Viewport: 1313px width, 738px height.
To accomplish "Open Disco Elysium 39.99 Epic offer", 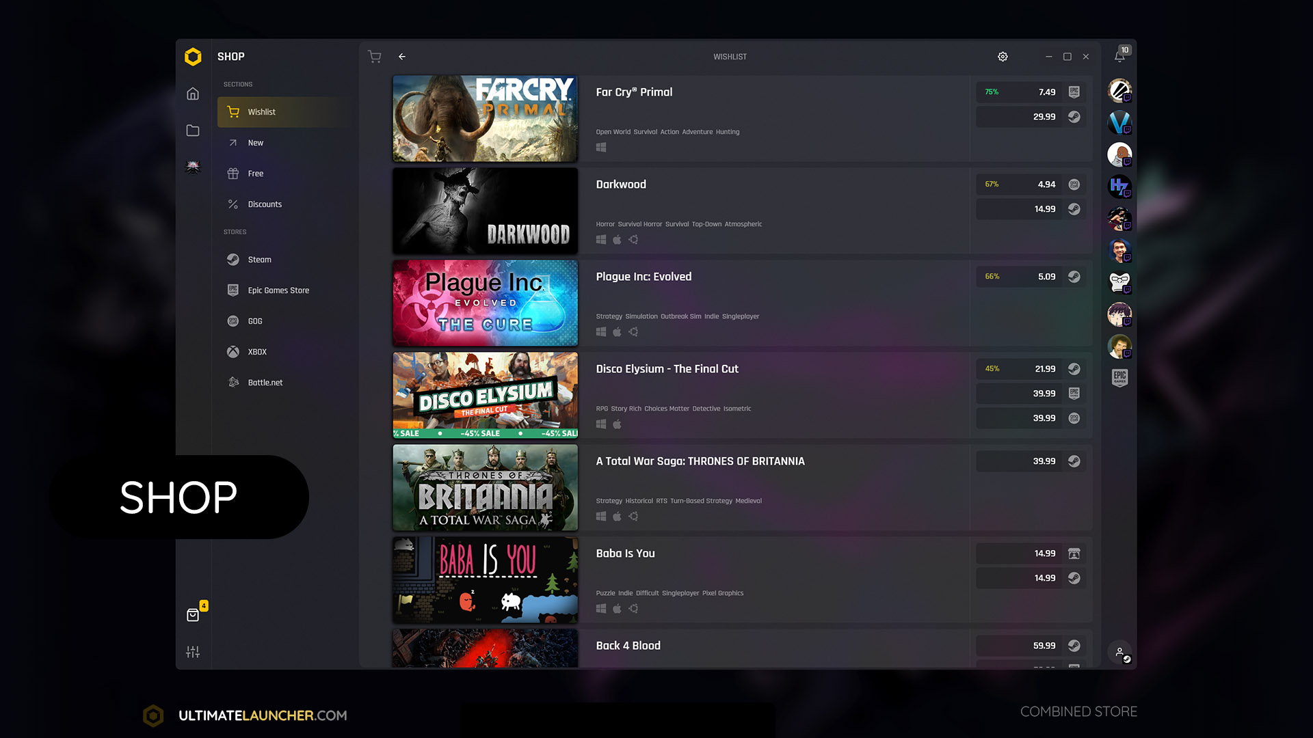I will [1031, 394].
